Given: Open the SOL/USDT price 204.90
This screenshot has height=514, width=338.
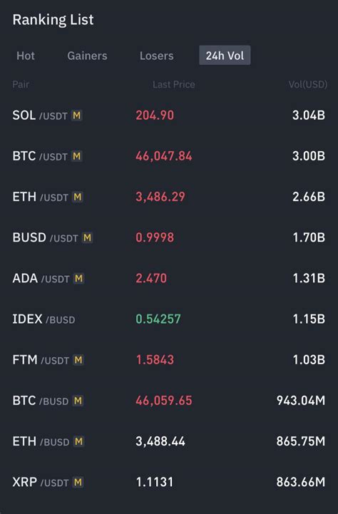Looking at the screenshot, I should coord(155,115).
